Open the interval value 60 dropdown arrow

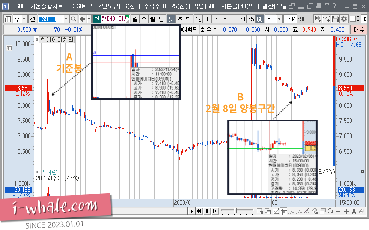tap(279, 19)
